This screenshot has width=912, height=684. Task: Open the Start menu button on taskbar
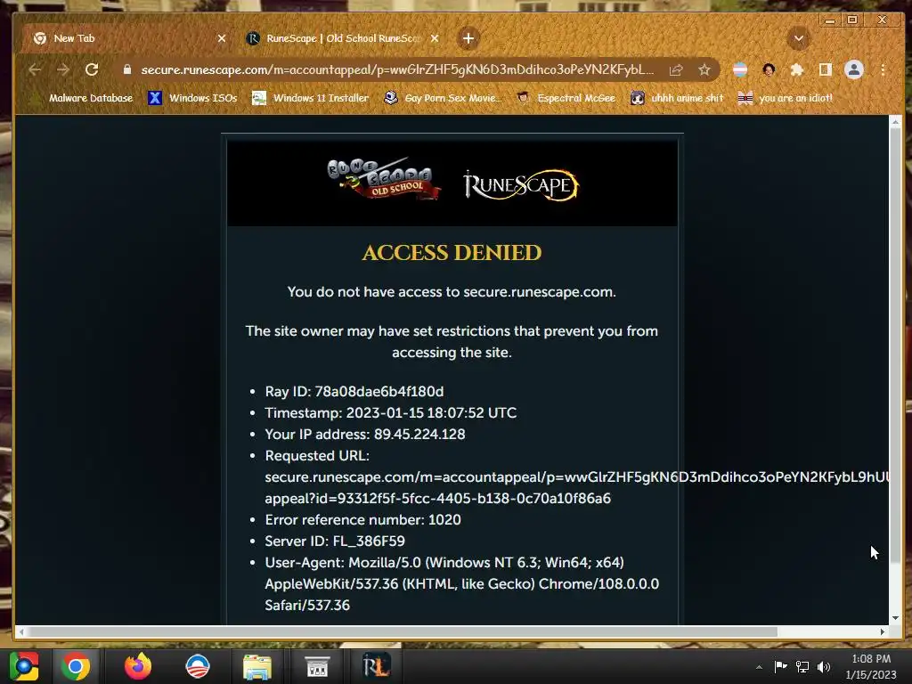pyautogui.click(x=24, y=666)
